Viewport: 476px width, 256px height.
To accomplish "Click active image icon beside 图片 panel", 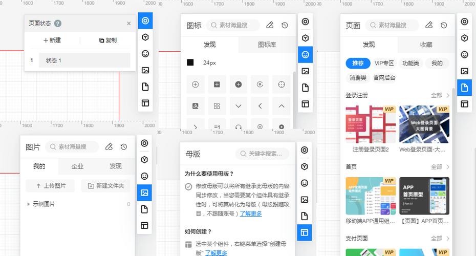I will point(144,193).
